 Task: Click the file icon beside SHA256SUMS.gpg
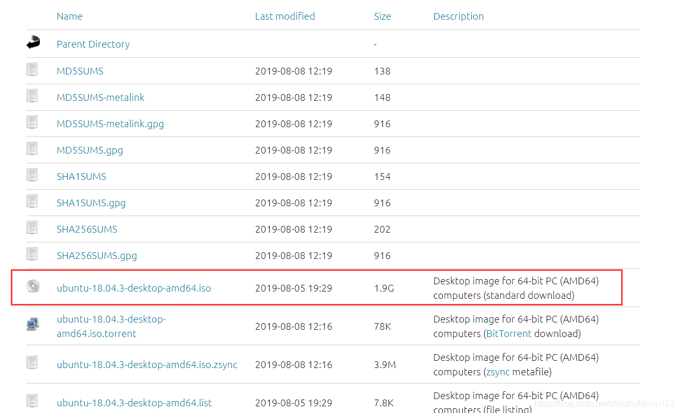point(33,254)
